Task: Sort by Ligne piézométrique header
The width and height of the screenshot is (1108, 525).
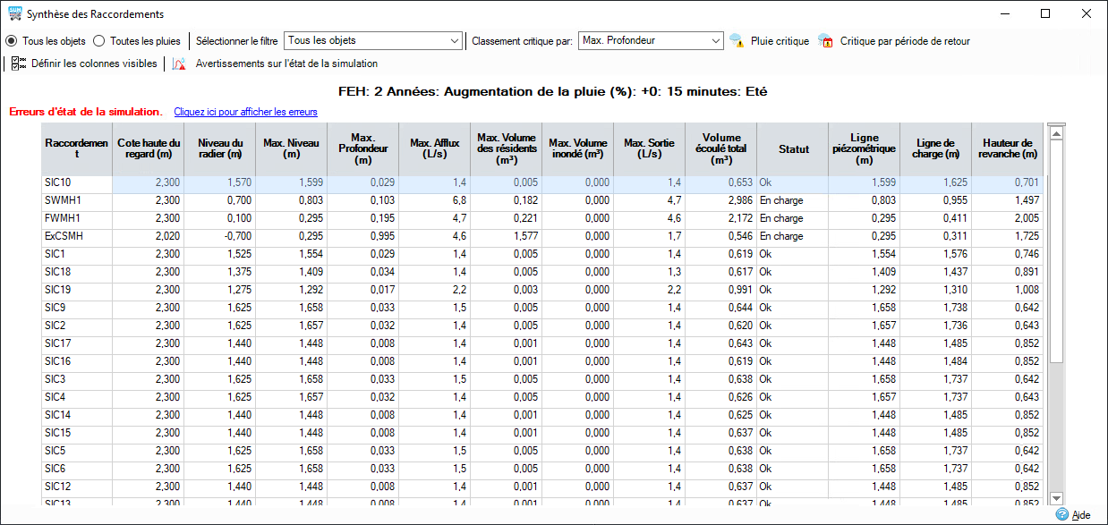Action: pos(865,148)
